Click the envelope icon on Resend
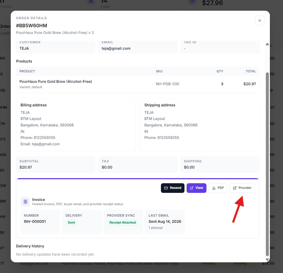Screen dimensions: 283x273 coord(166,188)
